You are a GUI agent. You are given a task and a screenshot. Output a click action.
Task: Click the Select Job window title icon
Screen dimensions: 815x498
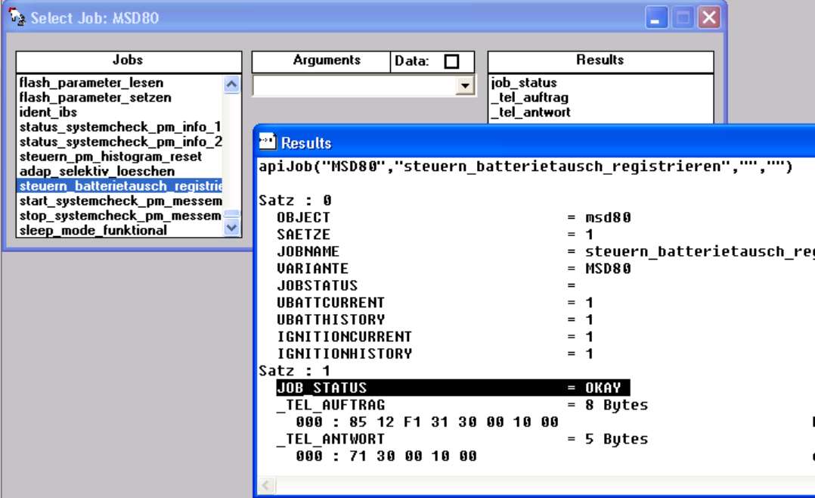(17, 17)
